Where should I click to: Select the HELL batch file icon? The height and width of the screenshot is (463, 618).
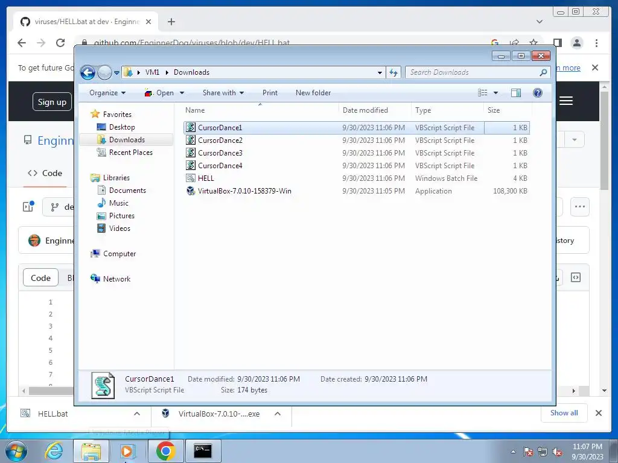pyautogui.click(x=191, y=178)
